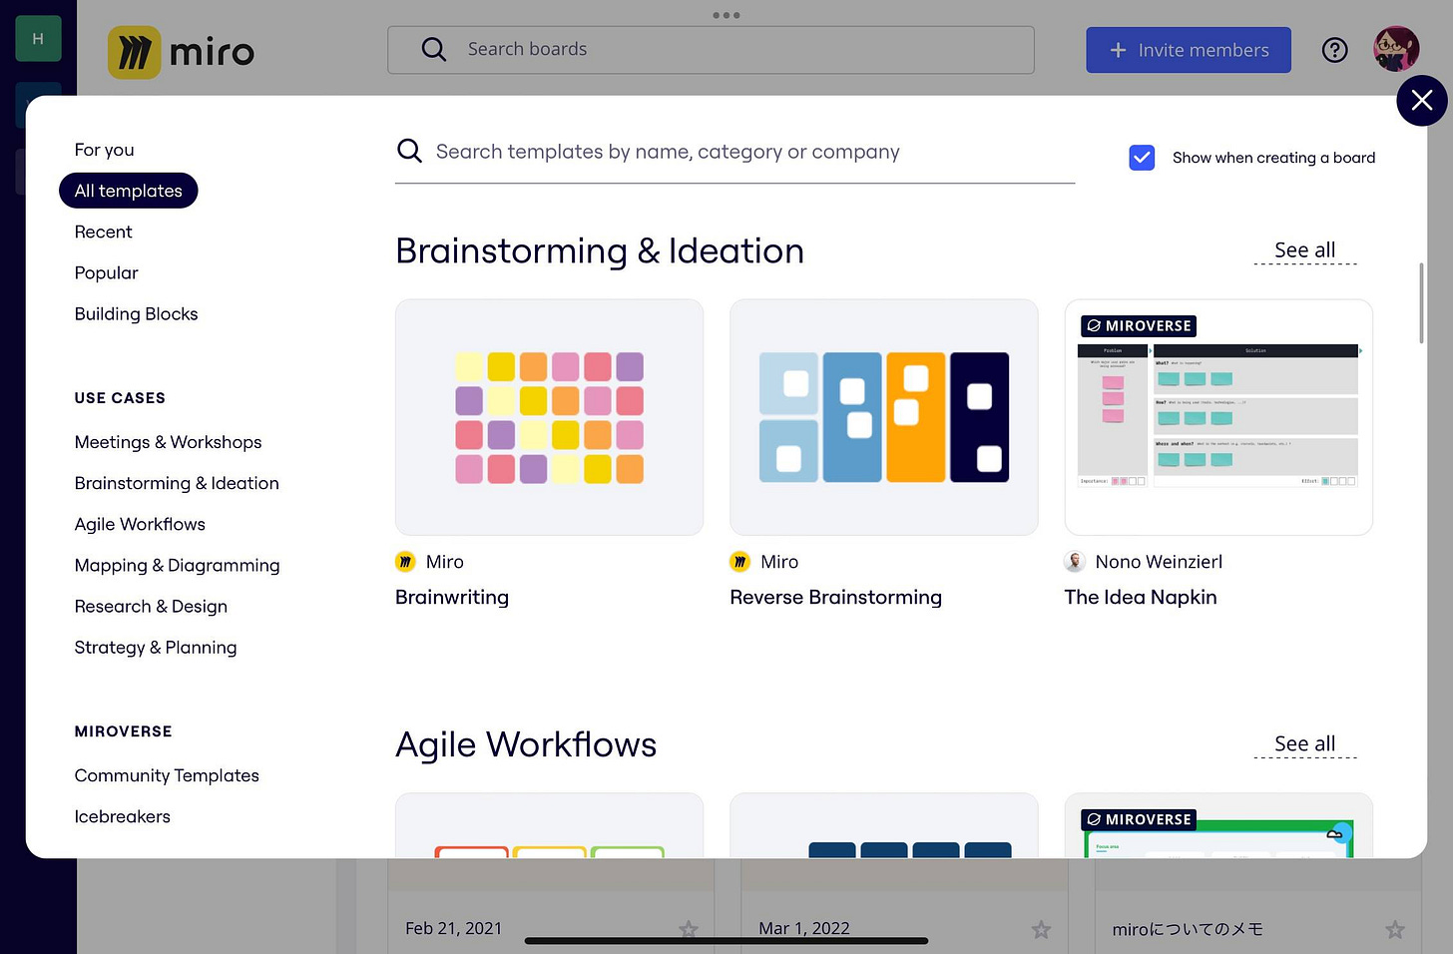Image resolution: width=1453 pixels, height=954 pixels.
Task: Select All templates category
Action: 129,191
